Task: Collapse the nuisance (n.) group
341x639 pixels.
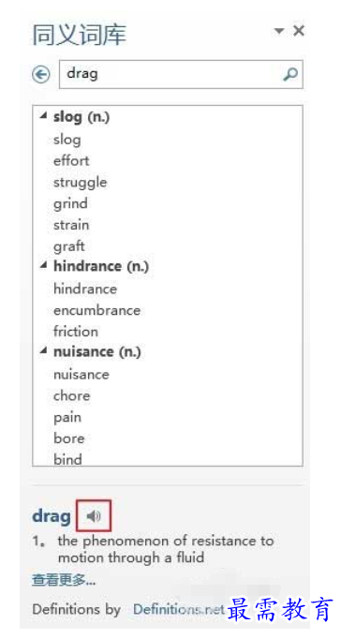Action: click(43, 350)
